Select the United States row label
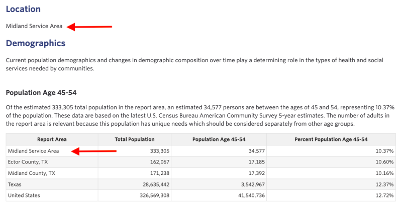Screen dimensions: 402x205 24,195
